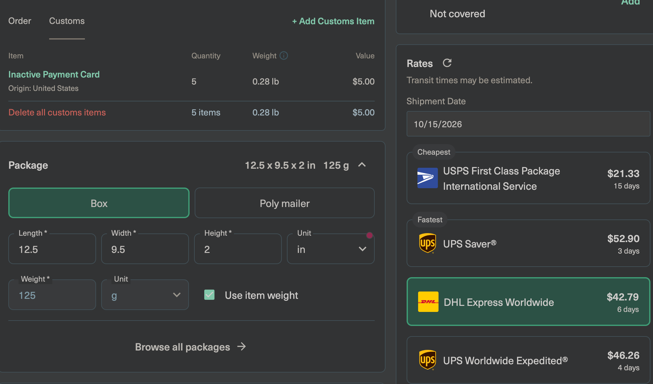This screenshot has height=384, width=653.
Task: Click the 'Not covered' text
Action: [457, 14]
